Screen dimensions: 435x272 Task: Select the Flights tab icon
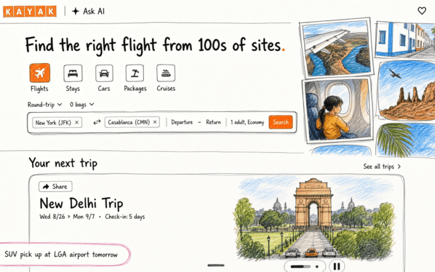pyautogui.click(x=39, y=73)
